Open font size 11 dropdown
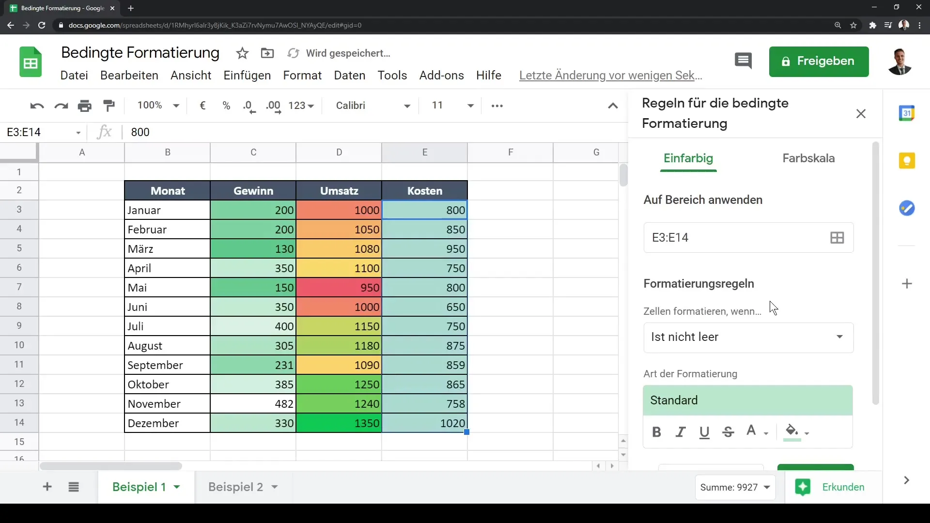The height and width of the screenshot is (523, 930). coord(452,106)
